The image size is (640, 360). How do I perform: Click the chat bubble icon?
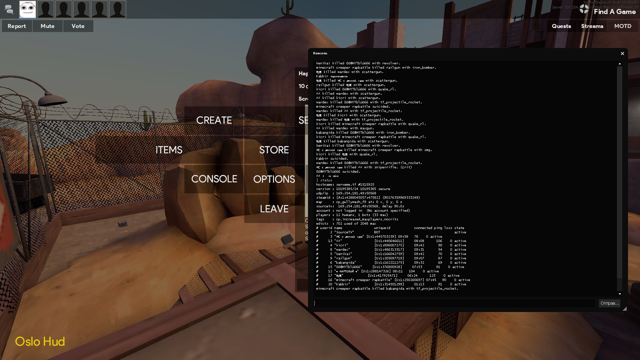click(x=9, y=9)
